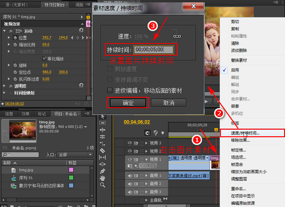
Task: Click the 确定 button in the dialog
Action: 128,103
